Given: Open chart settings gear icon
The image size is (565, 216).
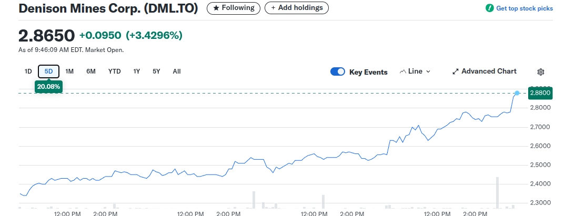Looking at the screenshot, I should click(540, 72).
